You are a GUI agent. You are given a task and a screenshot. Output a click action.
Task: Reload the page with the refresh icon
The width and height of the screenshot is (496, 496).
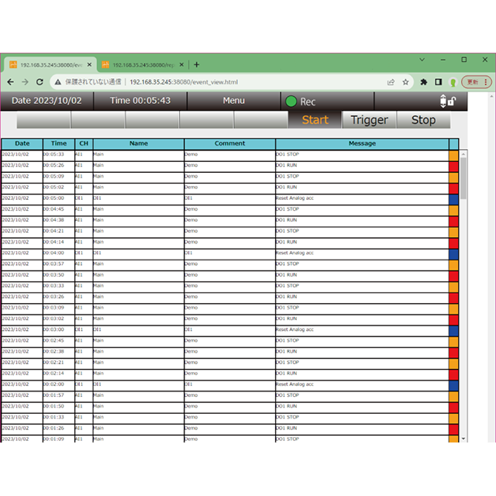pyautogui.click(x=41, y=81)
